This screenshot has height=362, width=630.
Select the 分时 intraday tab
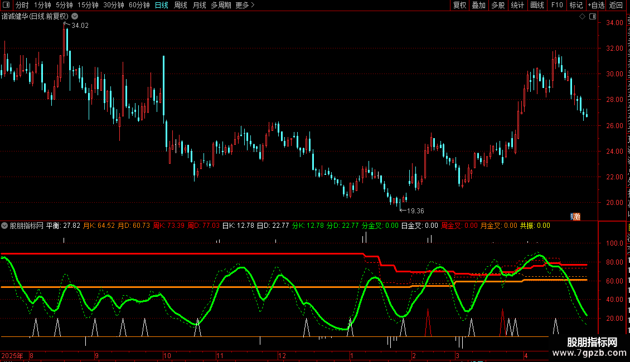click(22, 5)
